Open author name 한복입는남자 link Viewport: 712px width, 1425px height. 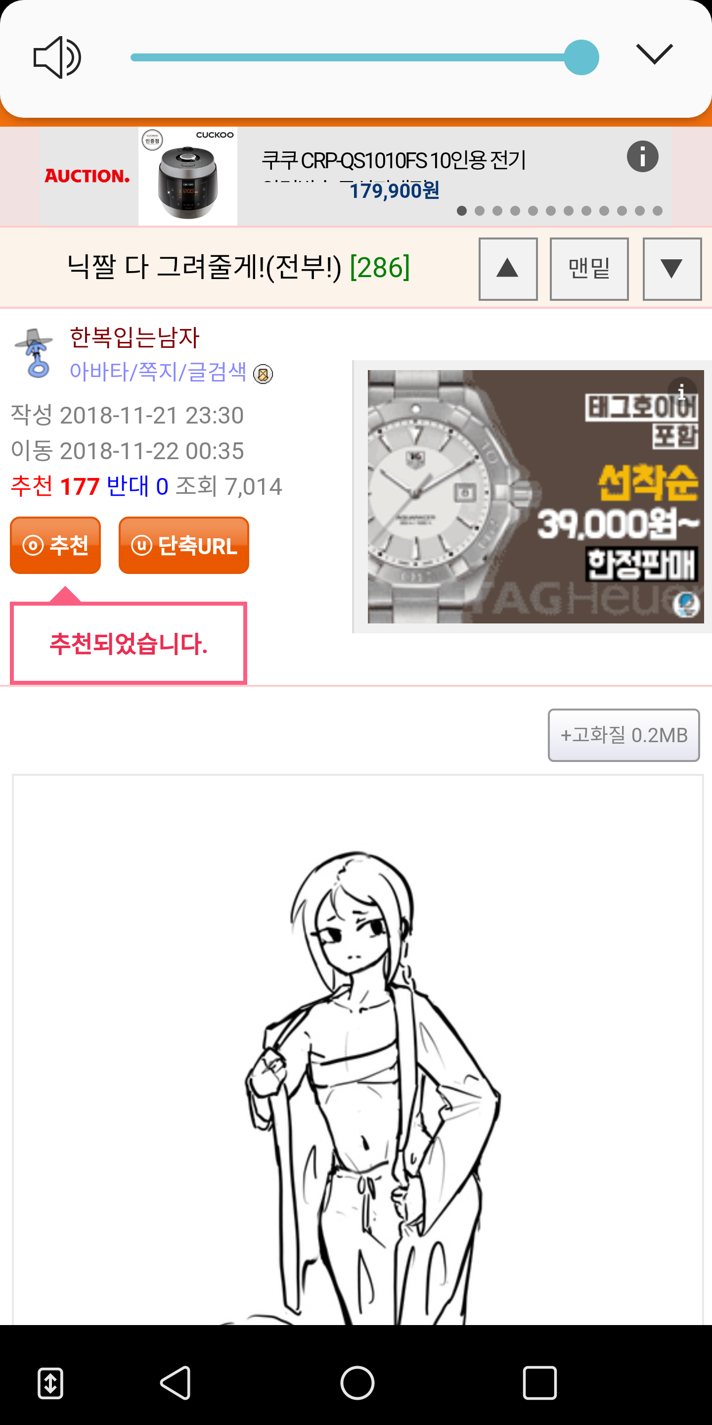(x=134, y=337)
